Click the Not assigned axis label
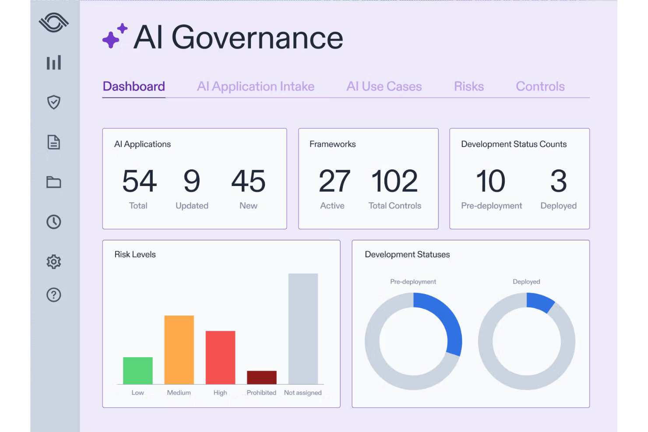The image size is (648, 432). pyautogui.click(x=303, y=393)
